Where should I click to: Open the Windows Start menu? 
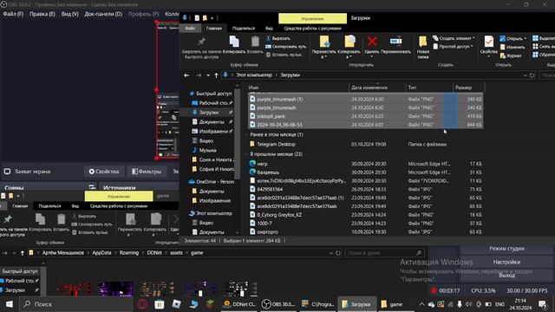pos(10,304)
